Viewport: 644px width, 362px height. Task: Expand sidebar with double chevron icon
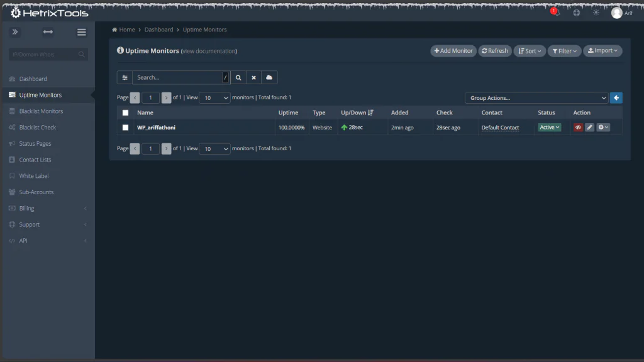pyautogui.click(x=15, y=31)
